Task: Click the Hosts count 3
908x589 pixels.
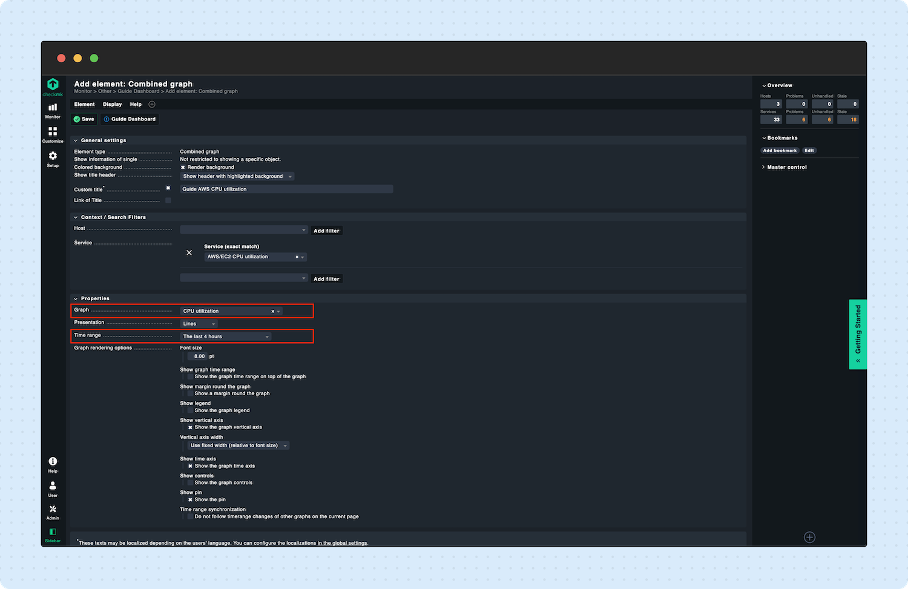Action: point(771,104)
